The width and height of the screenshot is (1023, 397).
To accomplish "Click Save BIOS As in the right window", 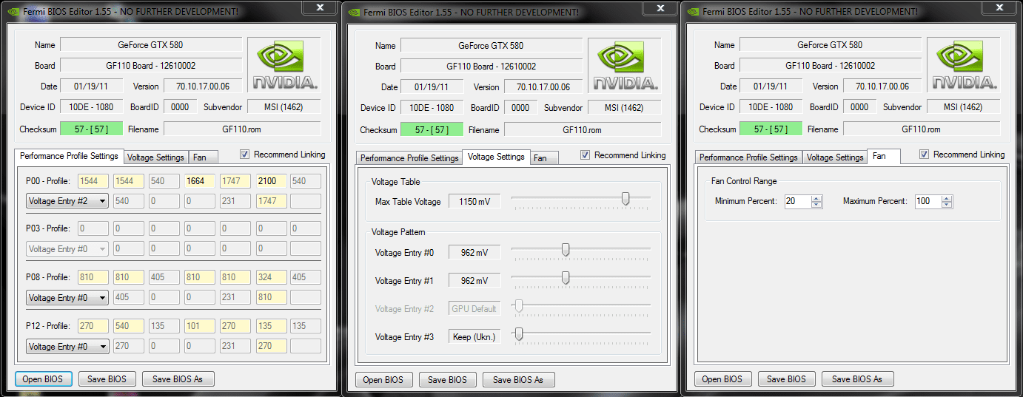I will (x=857, y=379).
